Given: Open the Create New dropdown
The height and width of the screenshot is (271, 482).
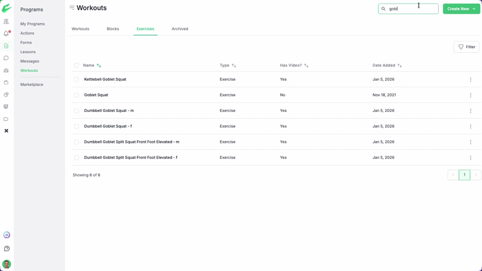Looking at the screenshot, I should pyautogui.click(x=461, y=9).
